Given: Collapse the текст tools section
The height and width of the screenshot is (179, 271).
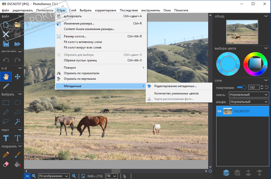Looking at the screenshot, I should point(20,130).
